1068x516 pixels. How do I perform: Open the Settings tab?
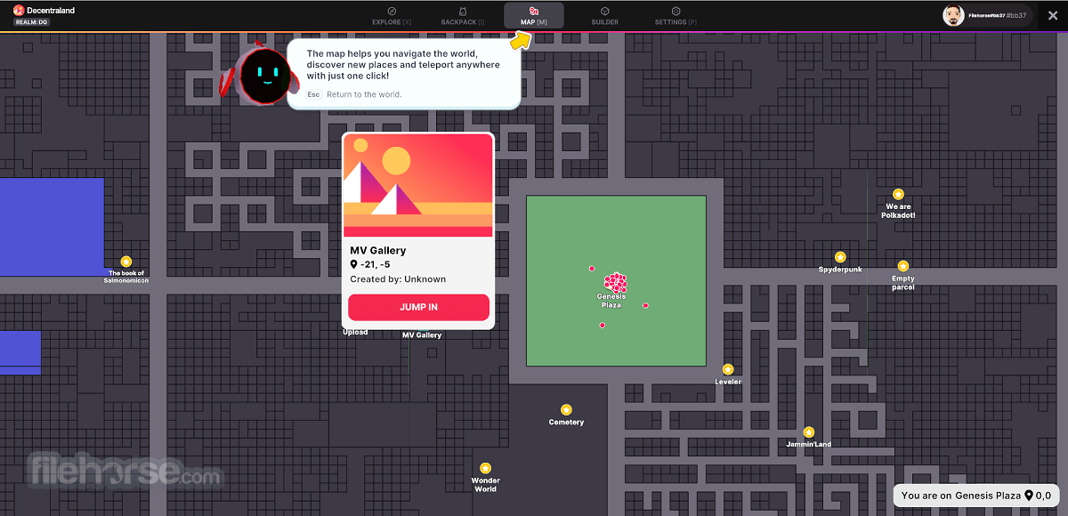pos(676,15)
